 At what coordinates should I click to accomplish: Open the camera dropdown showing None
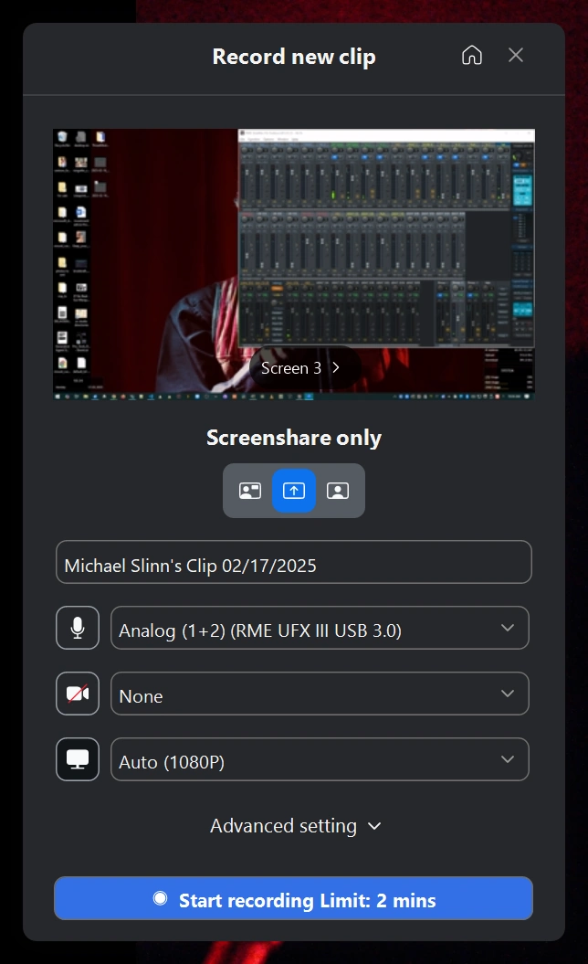click(x=320, y=694)
